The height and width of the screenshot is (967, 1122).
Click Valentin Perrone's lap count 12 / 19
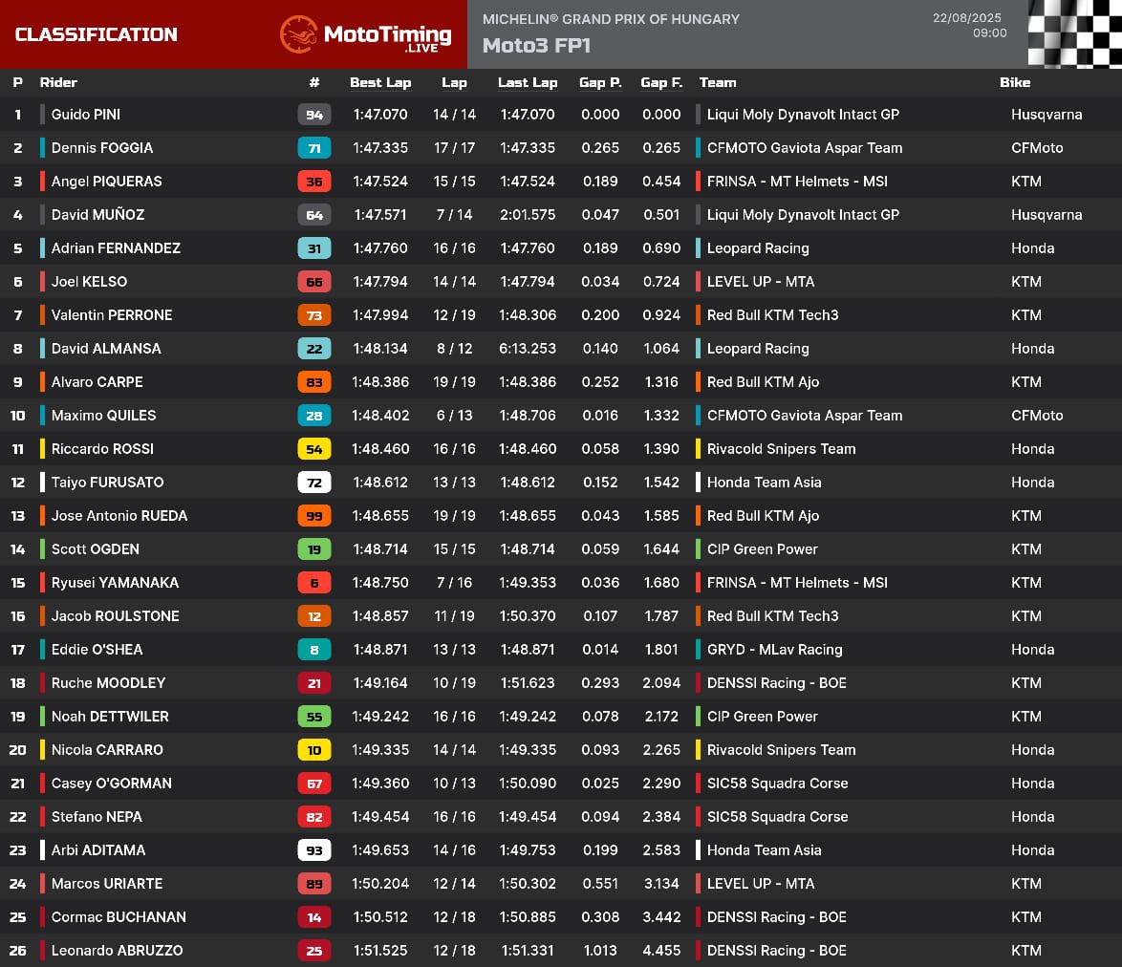pyautogui.click(x=454, y=315)
